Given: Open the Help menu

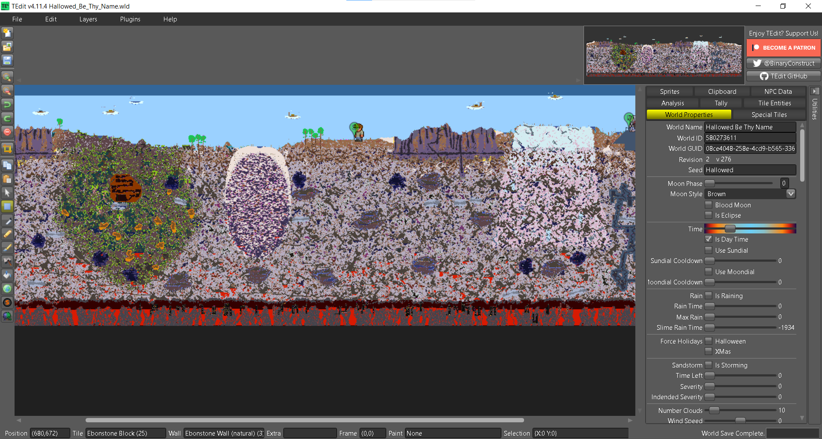Looking at the screenshot, I should 170,19.
